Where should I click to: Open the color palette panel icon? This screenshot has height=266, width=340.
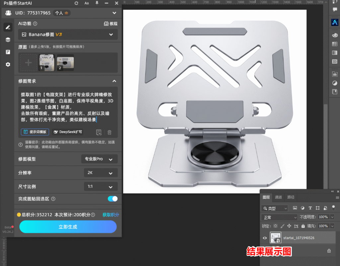point(335,35)
